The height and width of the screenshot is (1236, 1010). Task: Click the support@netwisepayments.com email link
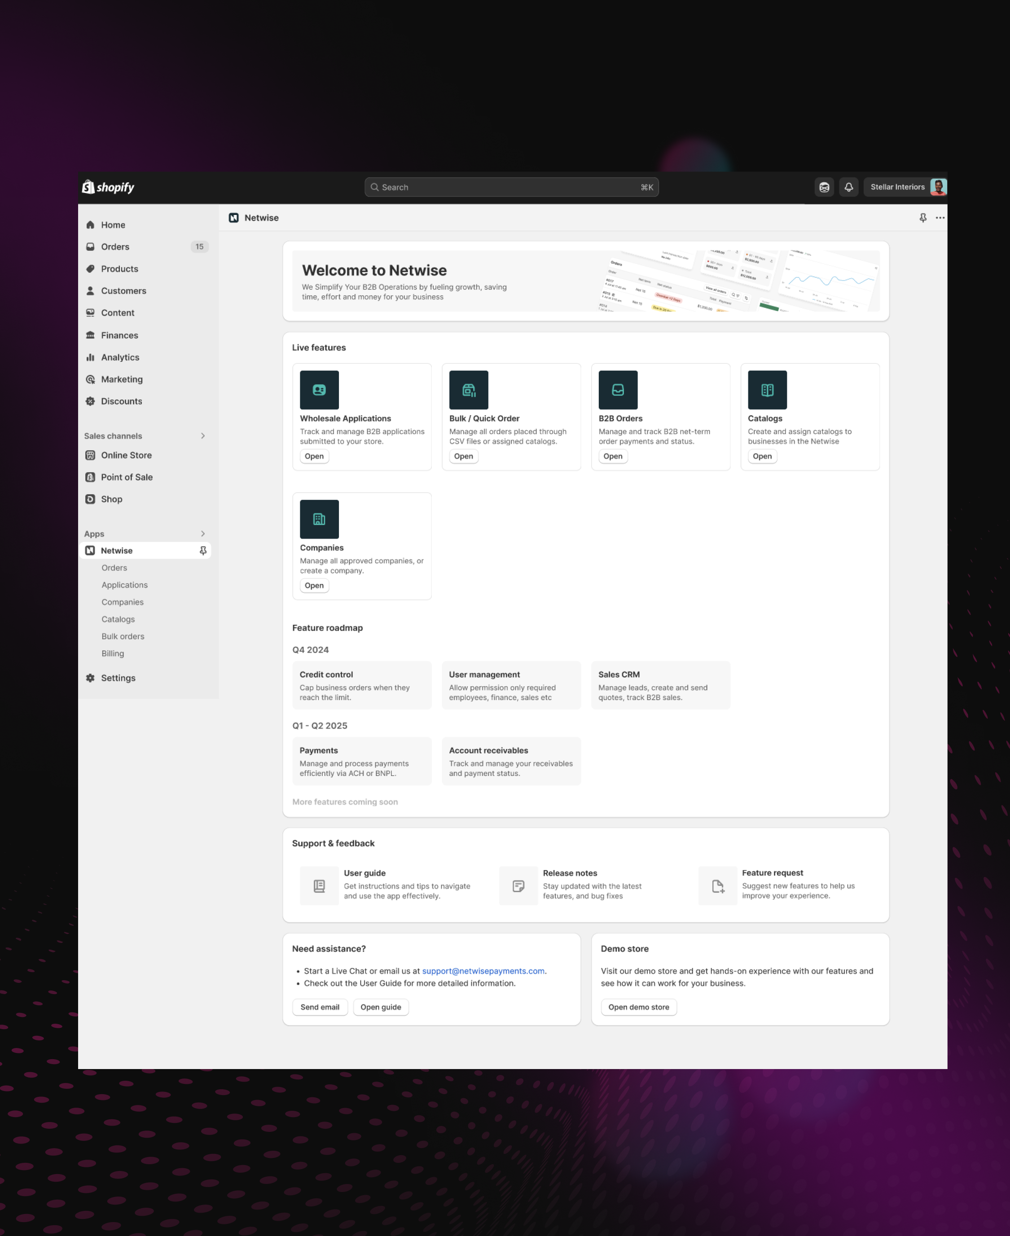pyautogui.click(x=483, y=971)
